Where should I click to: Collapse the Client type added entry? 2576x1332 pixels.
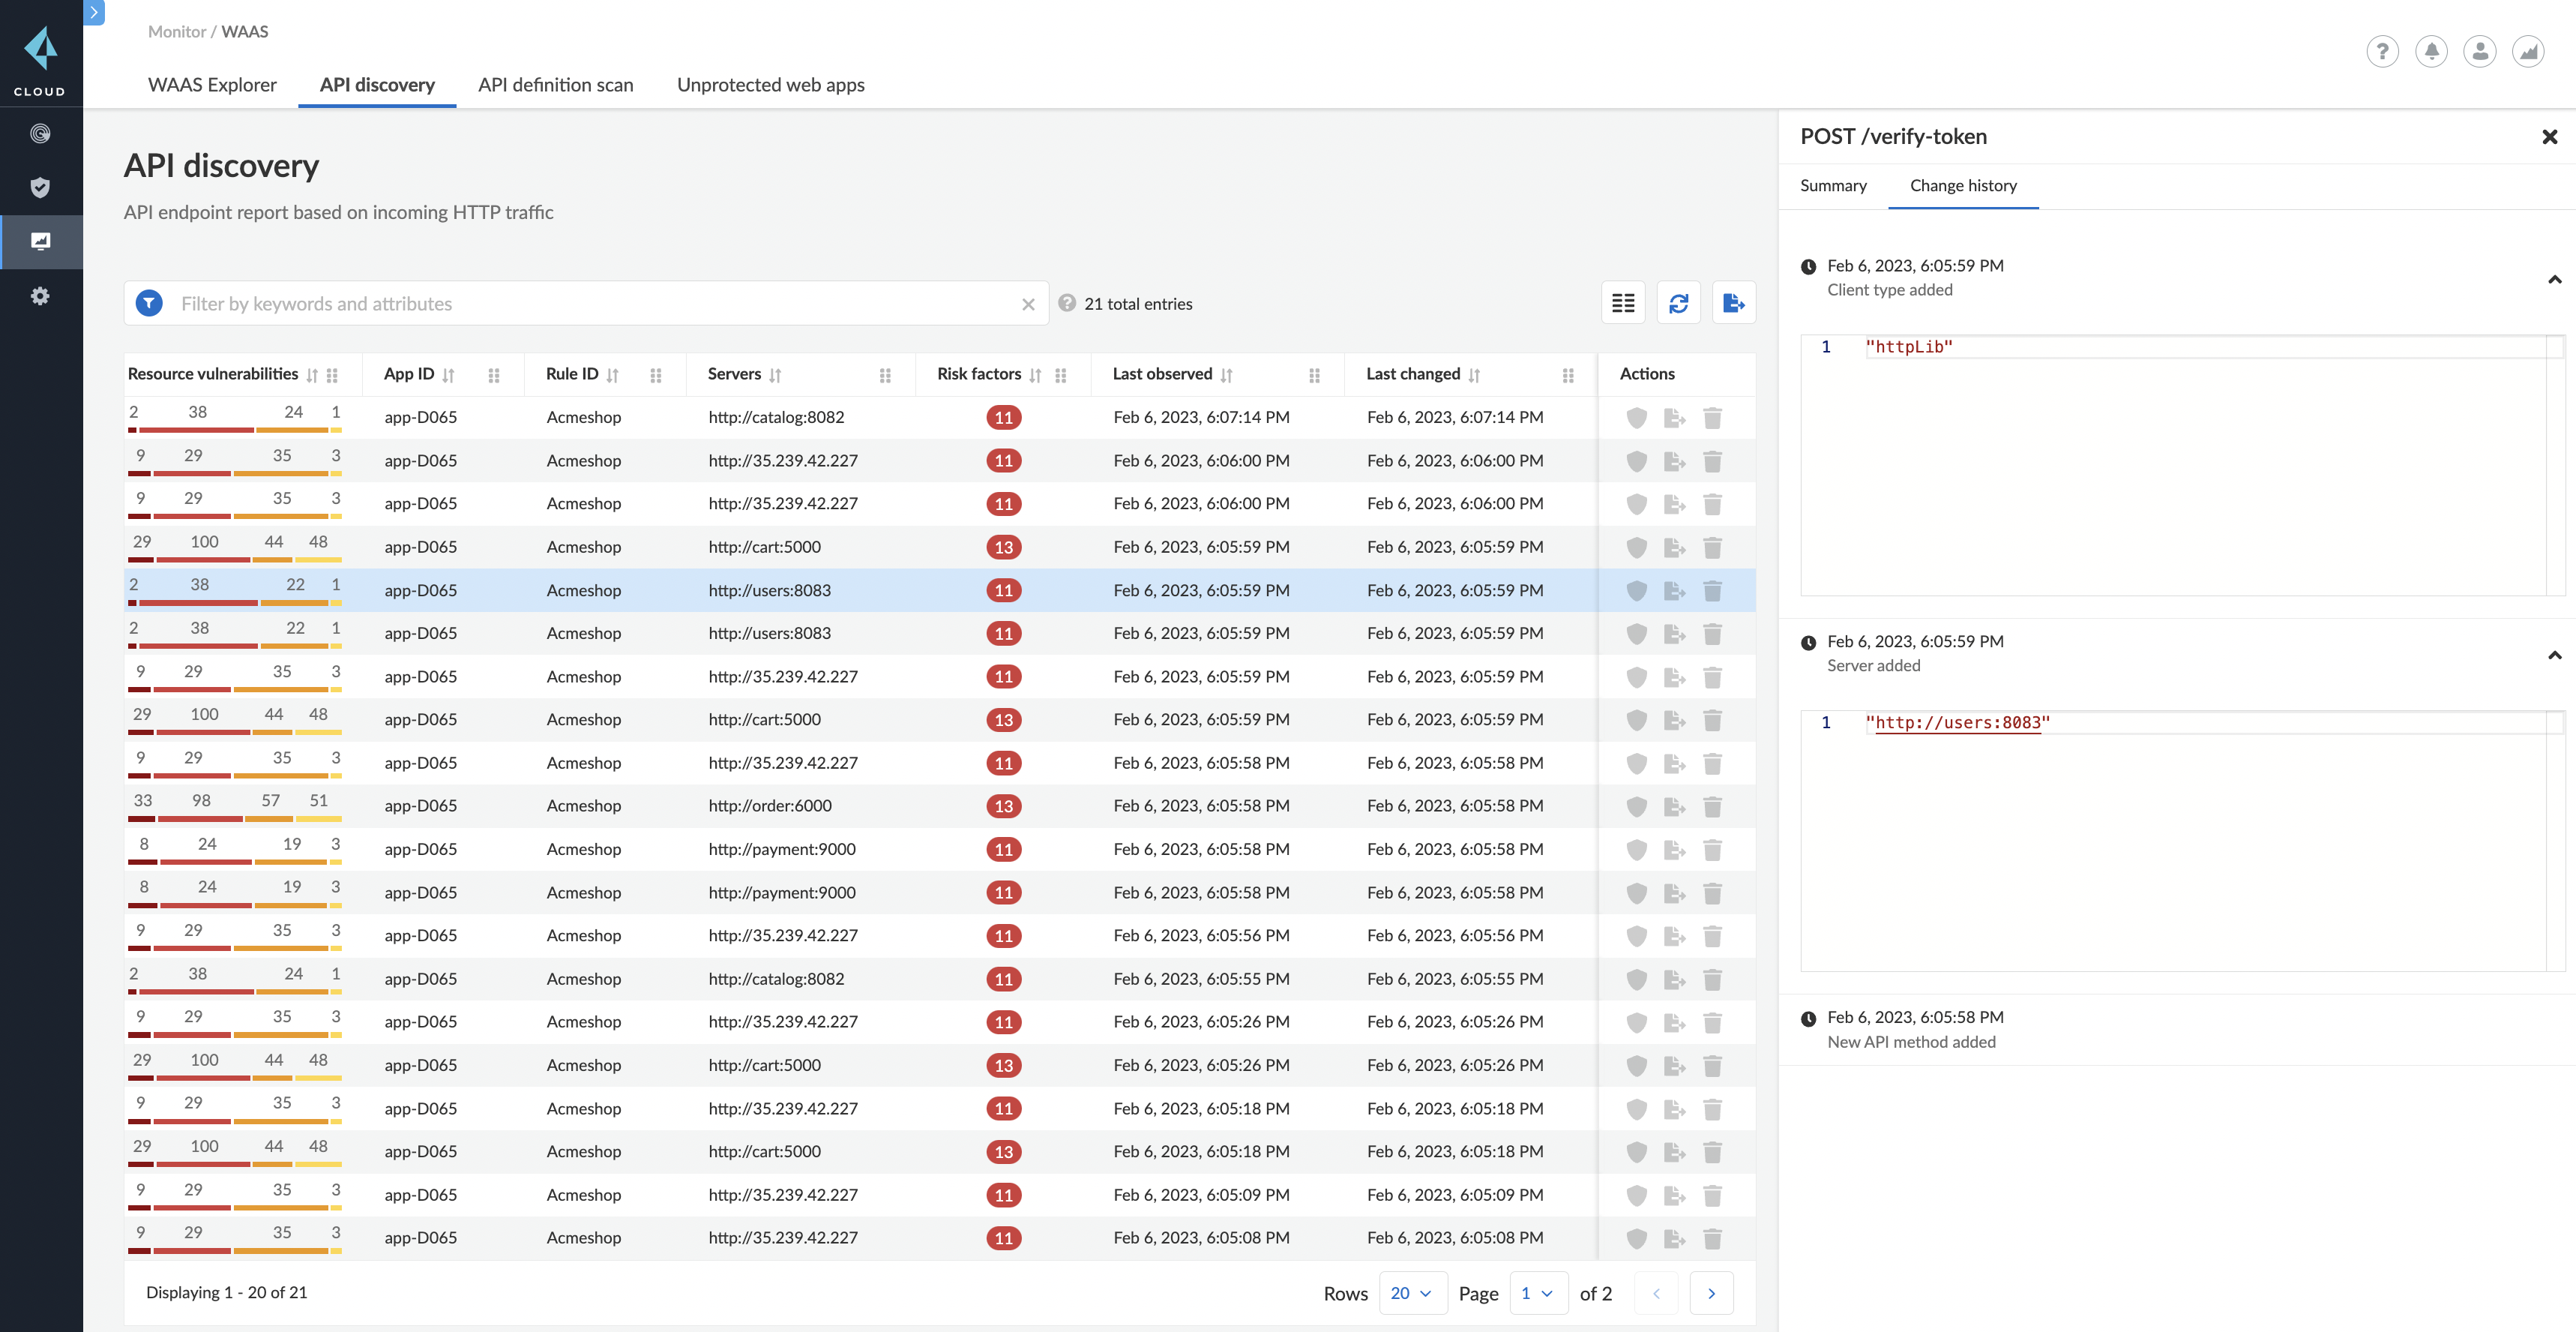click(2554, 279)
